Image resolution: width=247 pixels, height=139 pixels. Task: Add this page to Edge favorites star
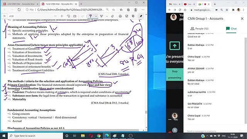point(113,10)
